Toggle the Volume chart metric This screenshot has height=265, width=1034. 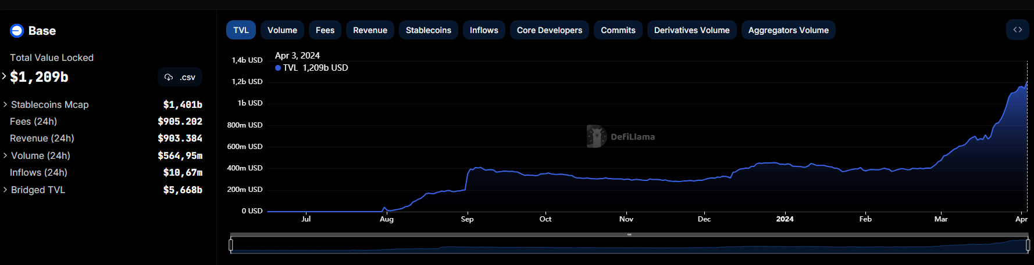point(282,30)
